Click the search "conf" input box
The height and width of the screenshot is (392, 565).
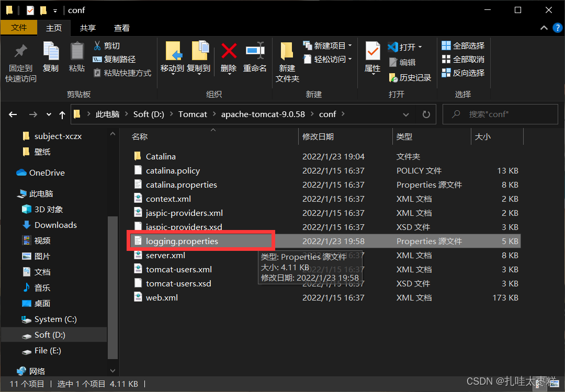coord(501,114)
